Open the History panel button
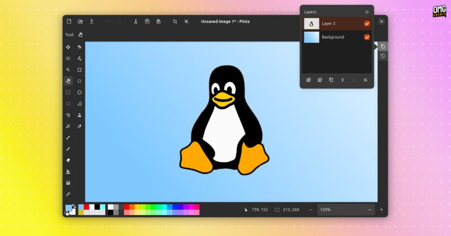 click(x=383, y=56)
